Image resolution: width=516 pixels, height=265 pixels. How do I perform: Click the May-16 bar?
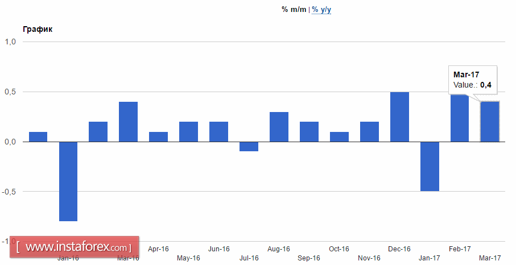coord(188,132)
